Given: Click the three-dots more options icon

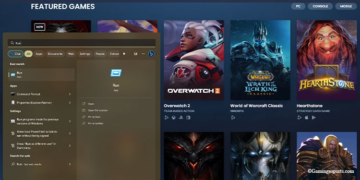Looking at the screenshot, I should (x=143, y=54).
